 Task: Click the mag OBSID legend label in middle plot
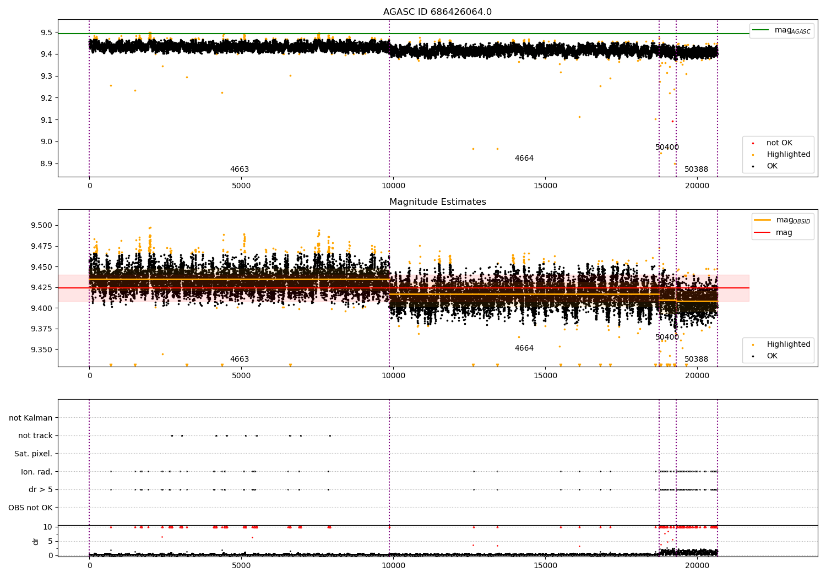pos(793,220)
